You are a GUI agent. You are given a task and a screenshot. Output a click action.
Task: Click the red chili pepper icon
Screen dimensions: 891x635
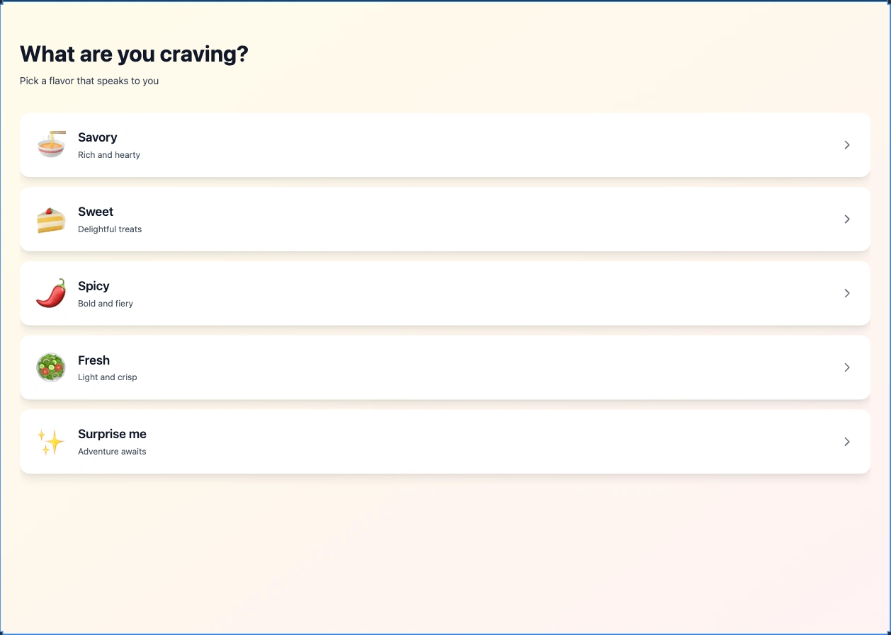point(51,293)
